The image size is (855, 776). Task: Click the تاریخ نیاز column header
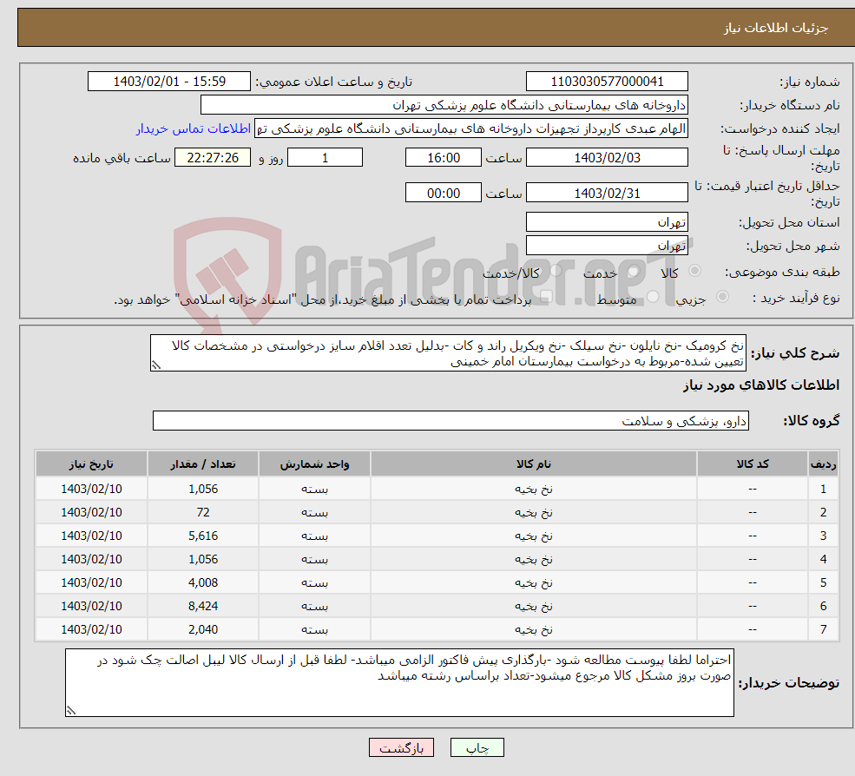92,464
